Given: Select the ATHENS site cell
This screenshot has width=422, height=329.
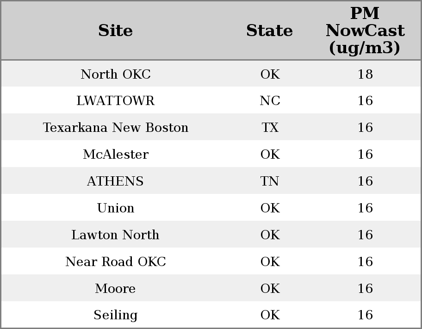Looking at the screenshot, I should pos(116,181).
